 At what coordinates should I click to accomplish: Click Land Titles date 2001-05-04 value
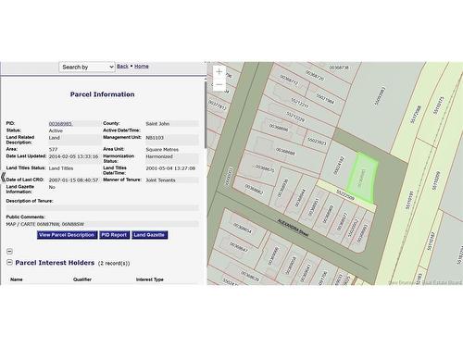170,168
